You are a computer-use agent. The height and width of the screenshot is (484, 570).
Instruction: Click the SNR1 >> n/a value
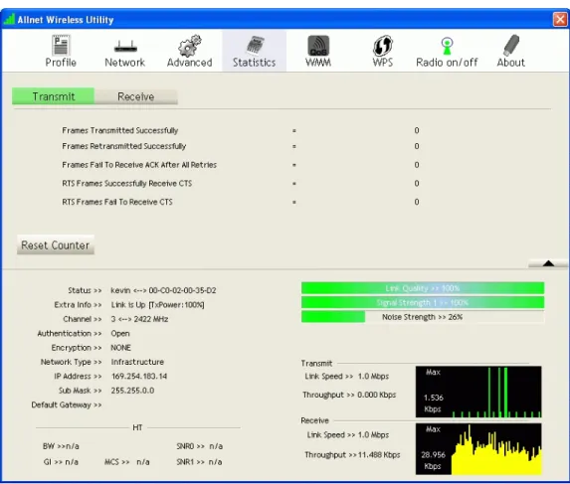pos(199,462)
